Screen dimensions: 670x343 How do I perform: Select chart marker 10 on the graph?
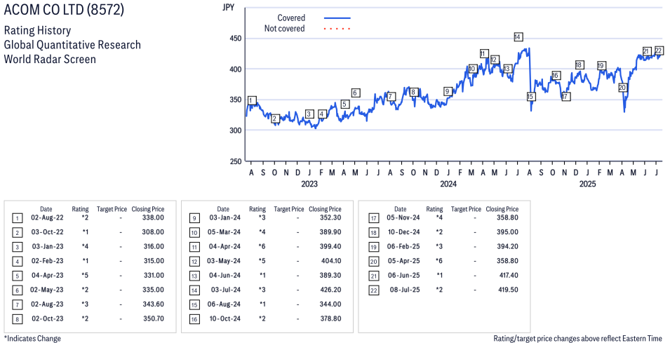472,69
